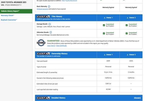Open Warranty Check from sidebar
The width and height of the screenshot is (150, 101).
(x=7, y=15)
